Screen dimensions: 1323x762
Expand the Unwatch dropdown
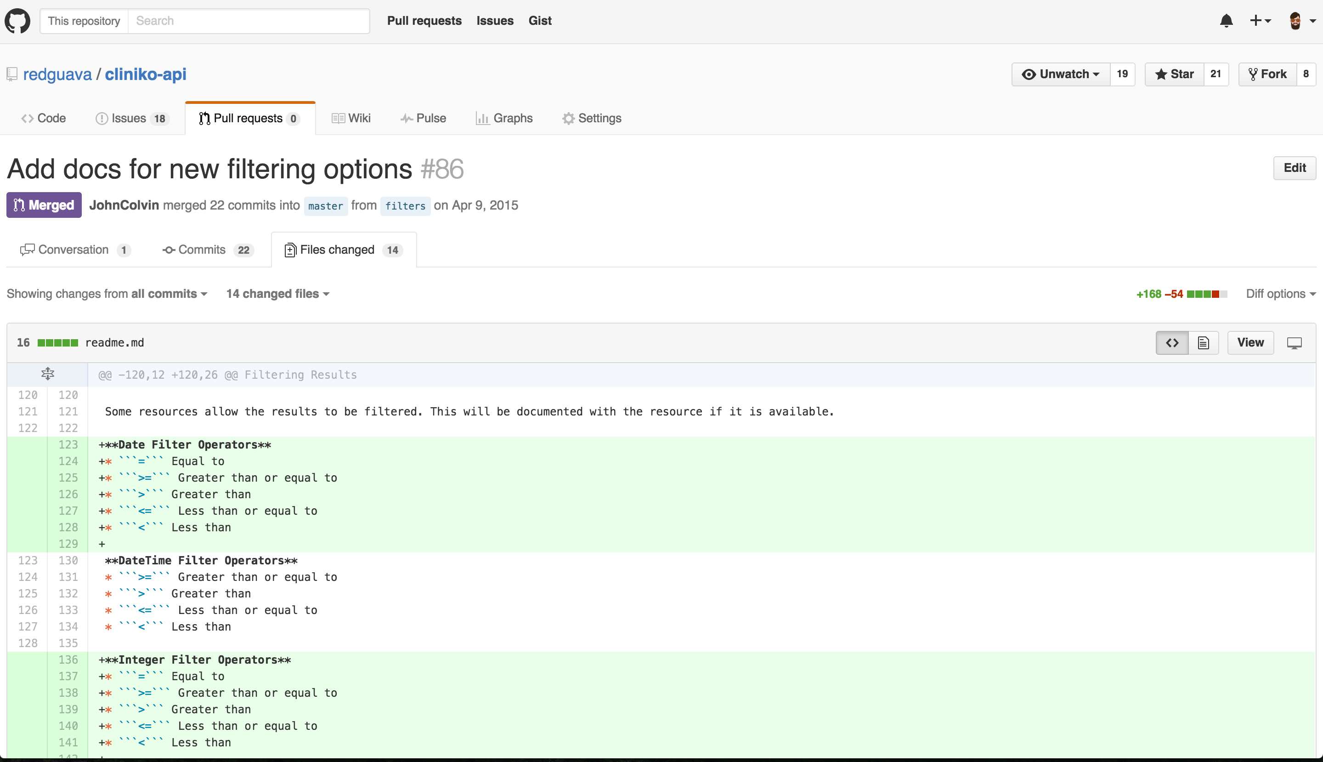point(1060,74)
